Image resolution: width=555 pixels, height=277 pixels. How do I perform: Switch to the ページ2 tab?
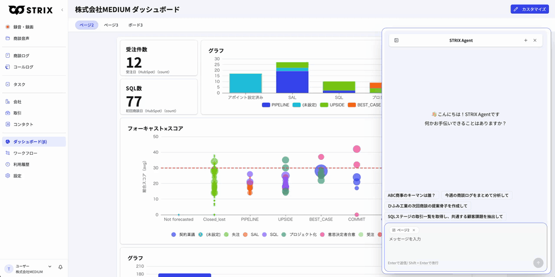[87, 25]
